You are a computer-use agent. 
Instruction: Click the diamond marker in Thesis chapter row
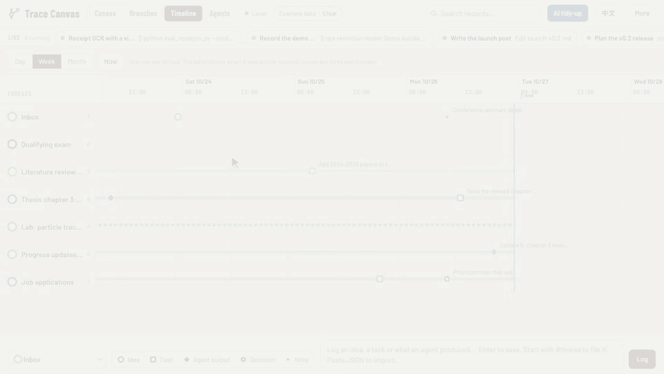[110, 198]
